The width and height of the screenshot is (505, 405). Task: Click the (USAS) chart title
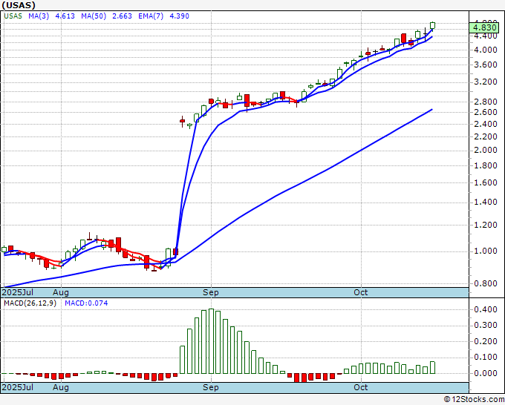tap(19, 5)
